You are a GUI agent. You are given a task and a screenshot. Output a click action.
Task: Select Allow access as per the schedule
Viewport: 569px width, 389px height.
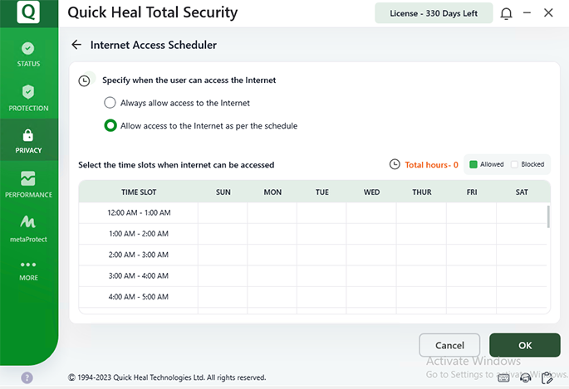tap(110, 126)
